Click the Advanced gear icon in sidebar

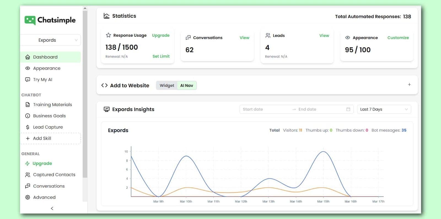(x=28, y=197)
